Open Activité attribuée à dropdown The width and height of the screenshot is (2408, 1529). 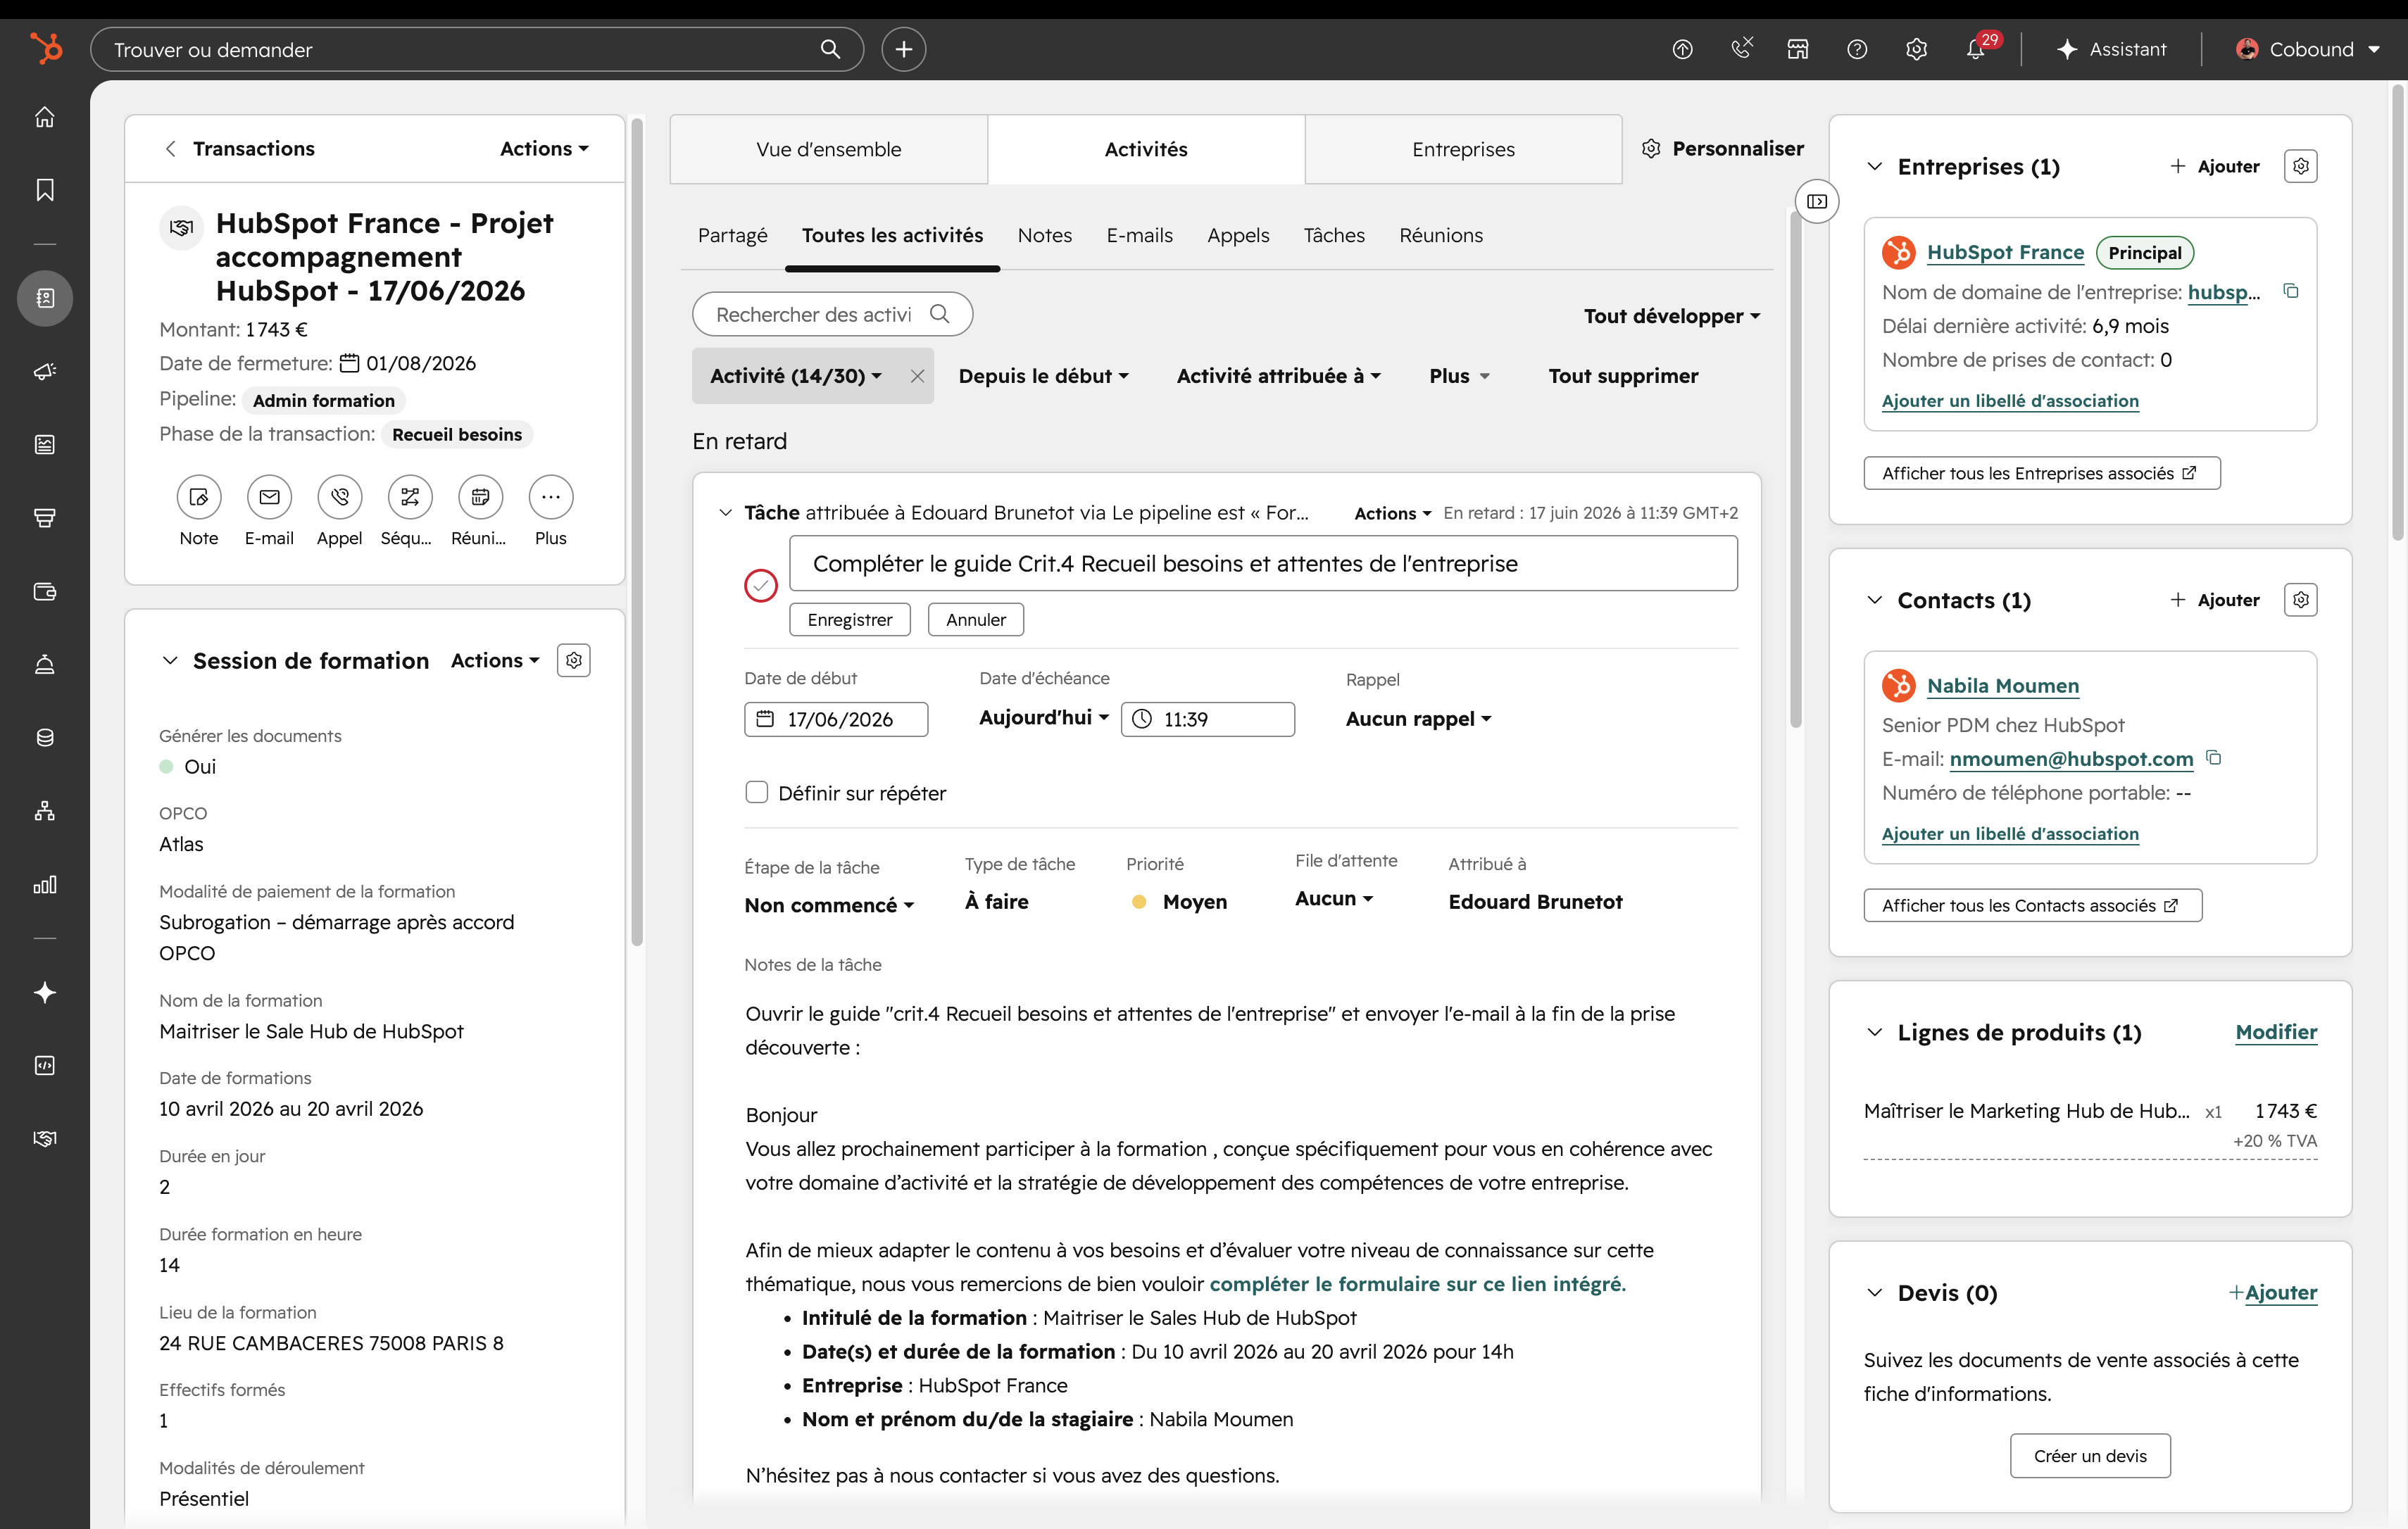(1278, 376)
